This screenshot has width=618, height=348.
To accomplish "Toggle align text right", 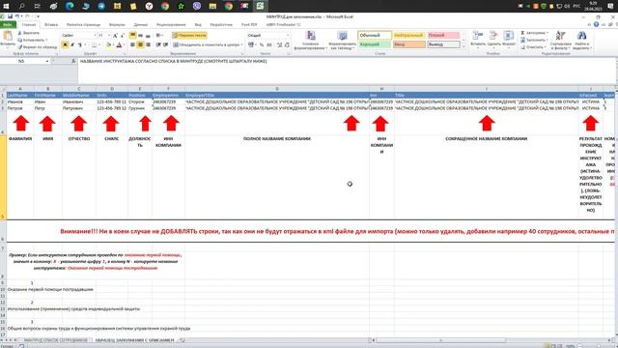I will [x=148, y=45].
